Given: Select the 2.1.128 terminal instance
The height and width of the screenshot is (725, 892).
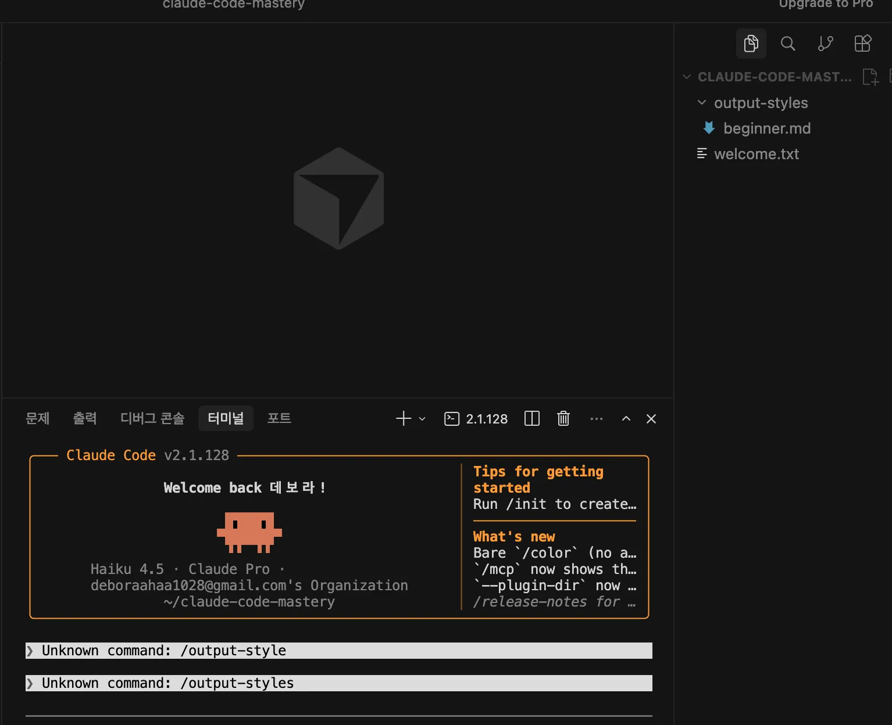Looking at the screenshot, I should pos(476,419).
